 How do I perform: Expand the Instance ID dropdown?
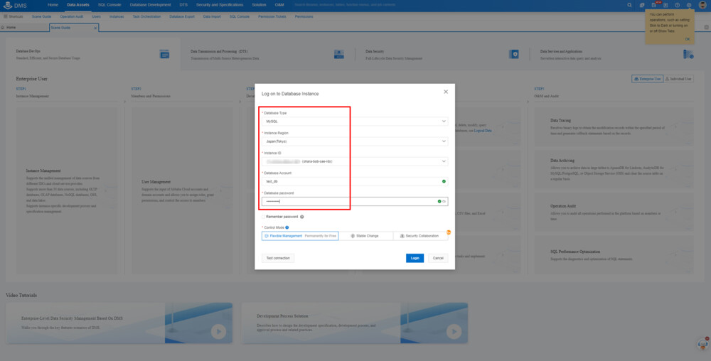[354, 161]
